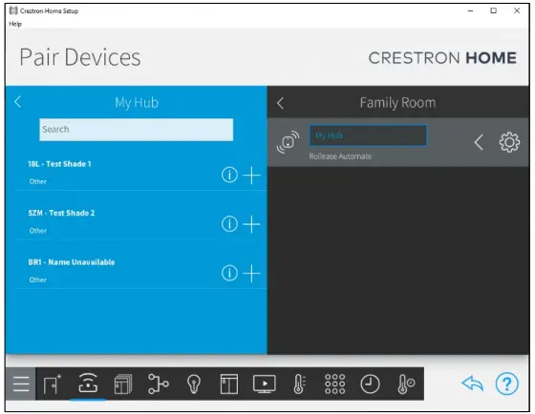Edit the My Hub name field
The height and width of the screenshot is (414, 535).
(368, 135)
